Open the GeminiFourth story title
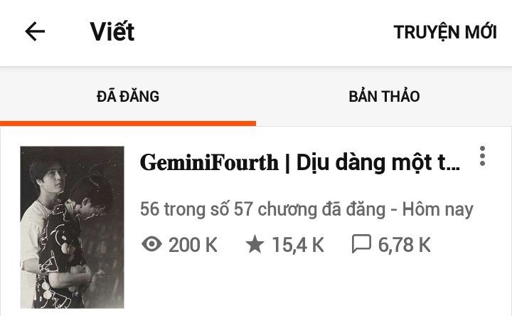This screenshot has width=512, height=316. coord(300,163)
